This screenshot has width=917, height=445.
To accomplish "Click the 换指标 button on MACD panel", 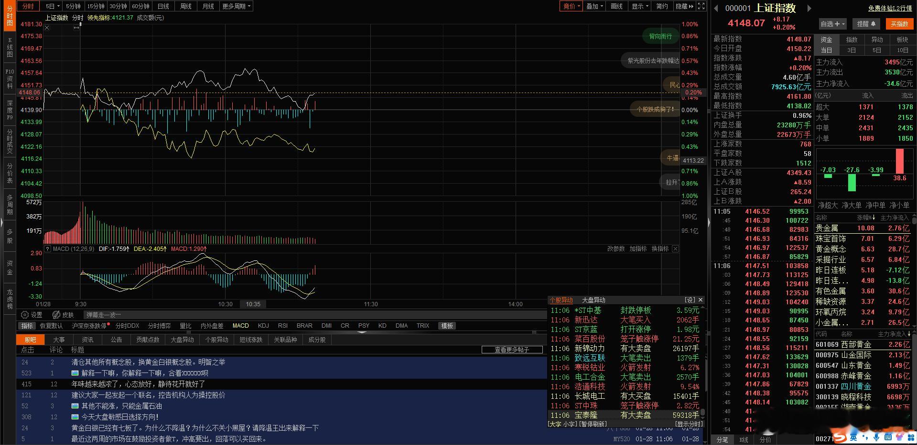I will (x=660, y=248).
